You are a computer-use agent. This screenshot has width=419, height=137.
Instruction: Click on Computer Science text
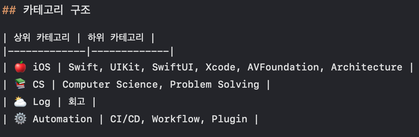pos(110,85)
